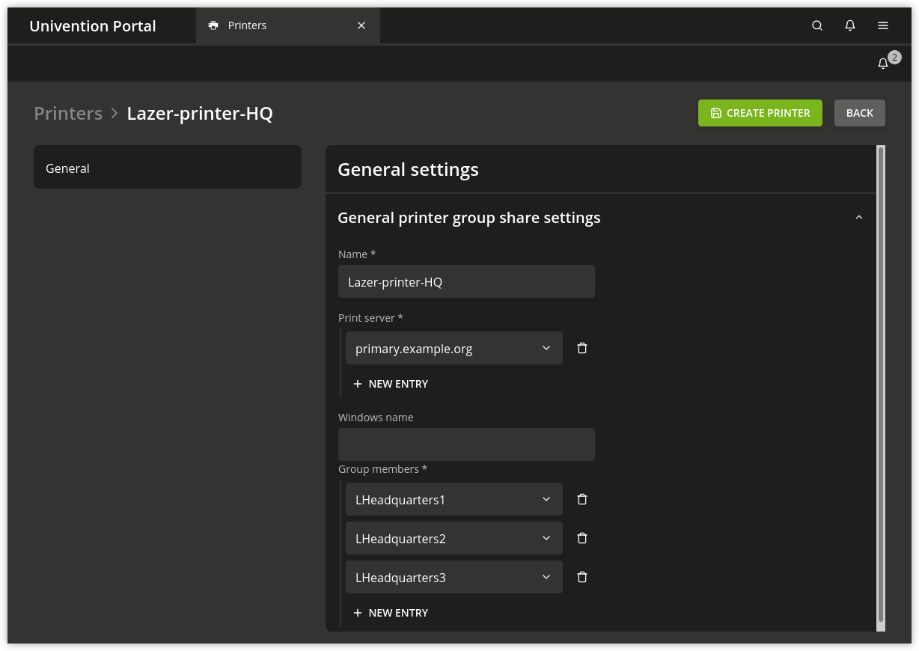Open the search icon in header
Viewport: 919px width, 651px height.
tap(817, 25)
